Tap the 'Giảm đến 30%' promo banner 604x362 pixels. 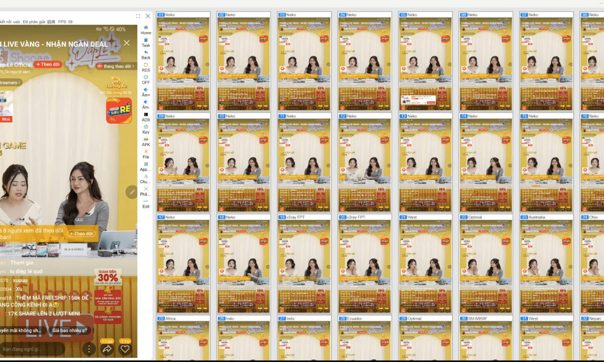[x=108, y=278]
